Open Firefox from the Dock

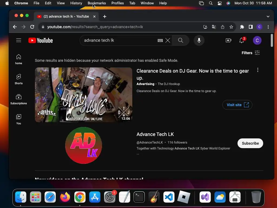point(65,197)
